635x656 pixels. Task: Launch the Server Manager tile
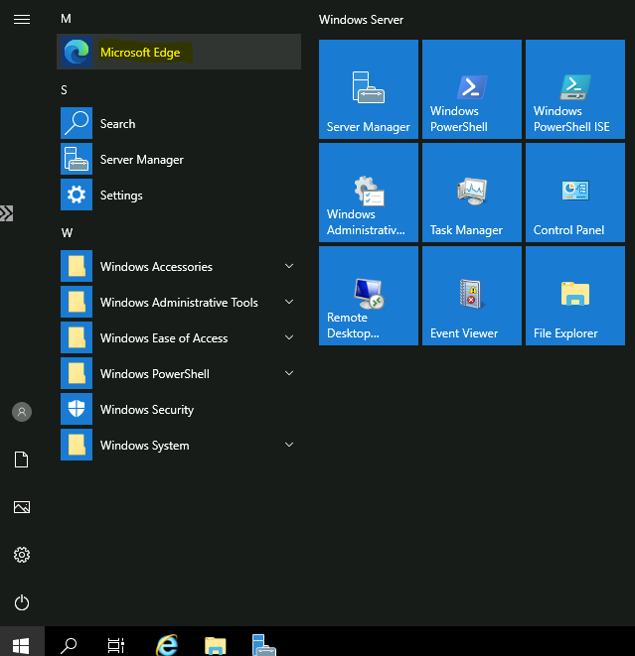pyautogui.click(x=369, y=89)
